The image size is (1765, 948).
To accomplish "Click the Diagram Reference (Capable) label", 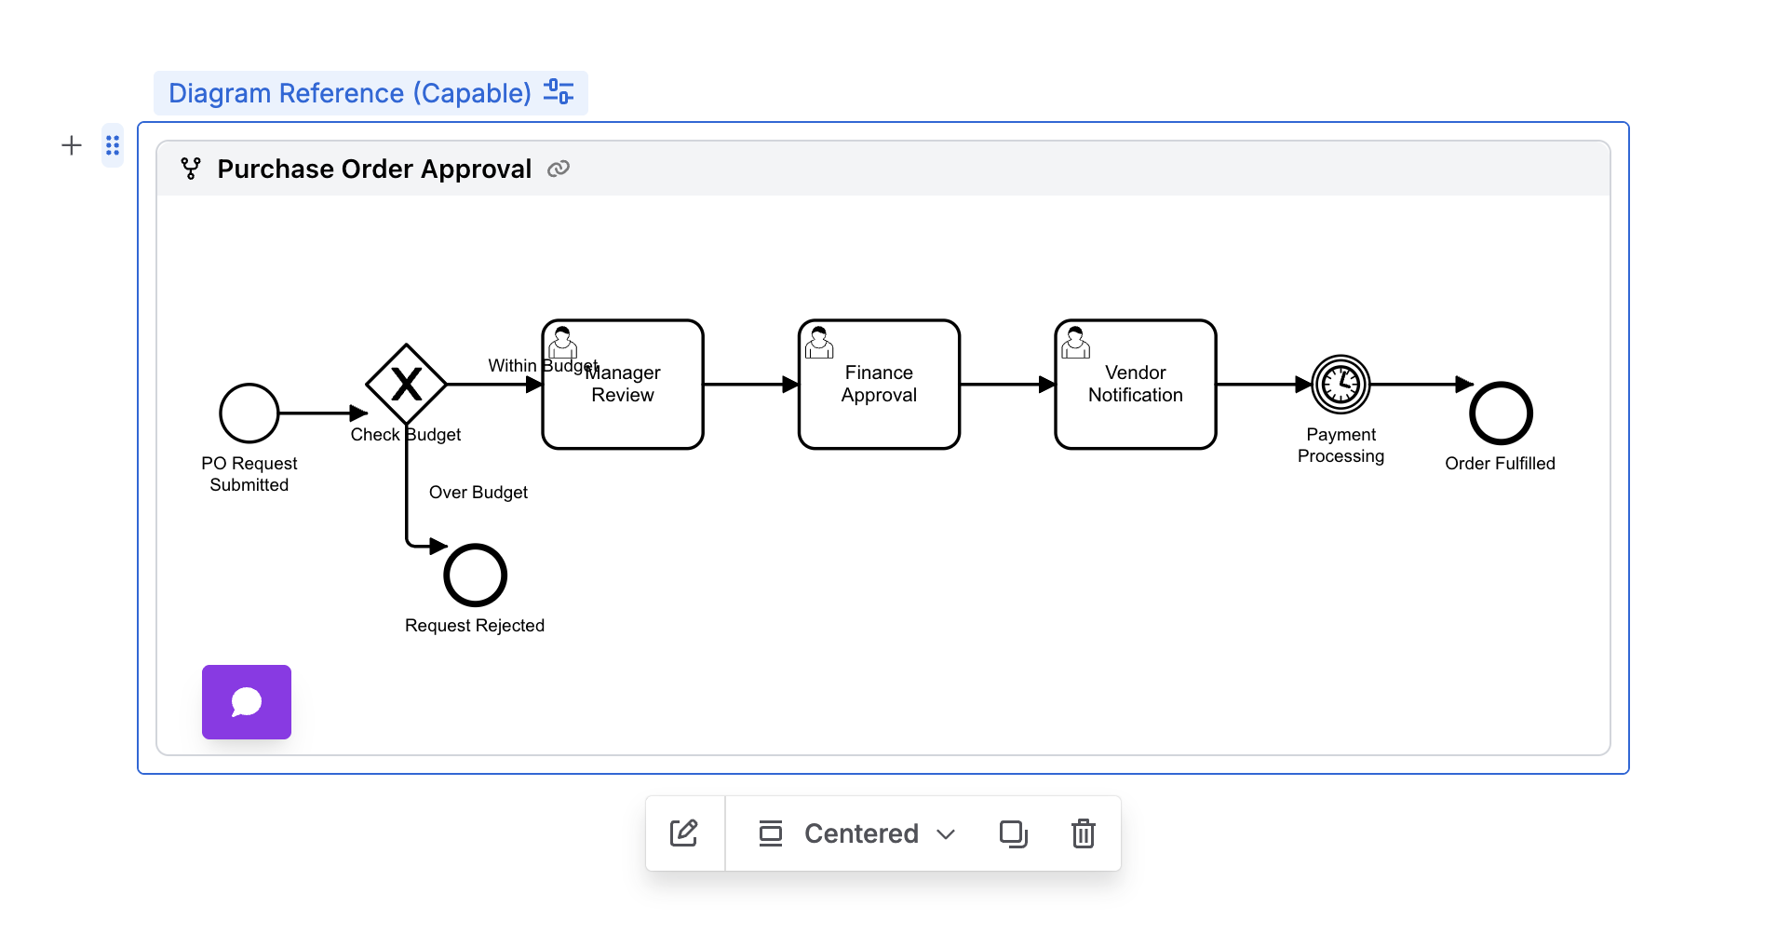I will point(349,93).
